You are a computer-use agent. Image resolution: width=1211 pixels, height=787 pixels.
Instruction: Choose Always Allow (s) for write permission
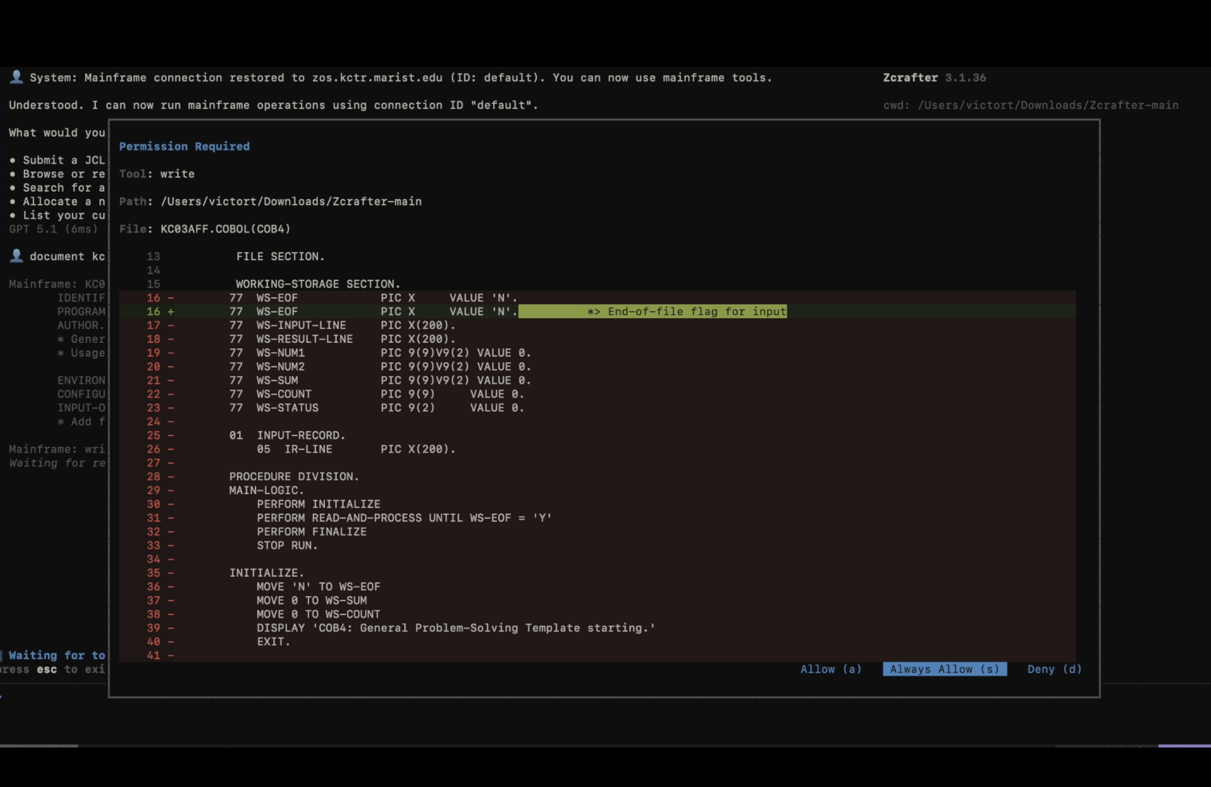(944, 669)
